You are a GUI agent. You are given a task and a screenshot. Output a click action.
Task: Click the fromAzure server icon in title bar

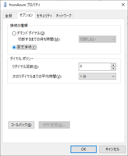pos(5,5)
